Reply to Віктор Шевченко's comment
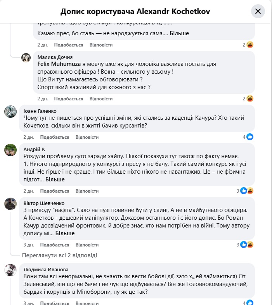The width and height of the screenshot is (272, 305). point(87,245)
